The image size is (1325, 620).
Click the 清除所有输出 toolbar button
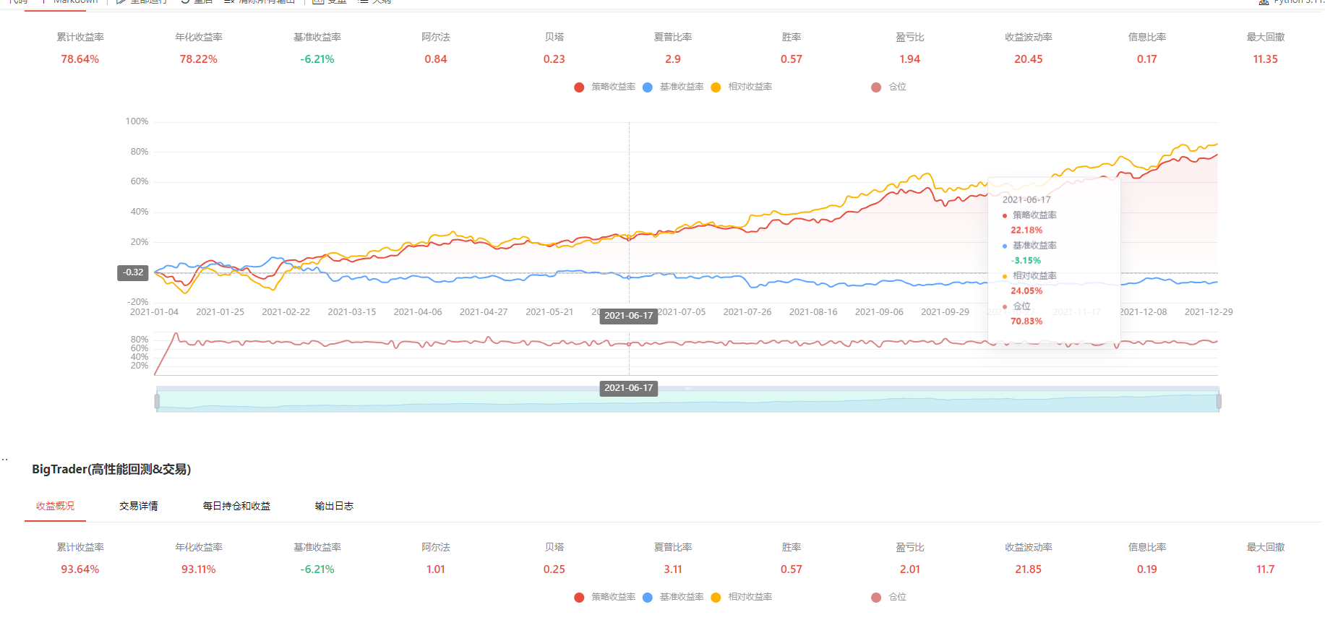click(260, 2)
